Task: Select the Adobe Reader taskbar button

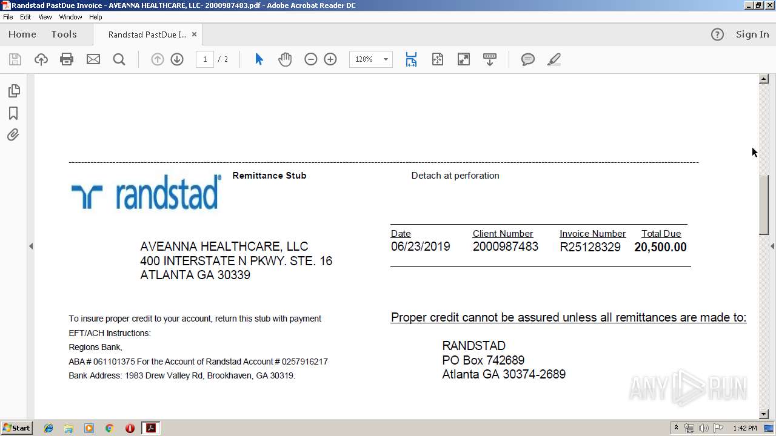Action: pos(150,428)
